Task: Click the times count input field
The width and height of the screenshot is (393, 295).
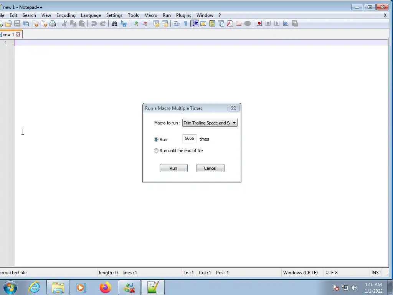Action: pyautogui.click(x=190, y=139)
